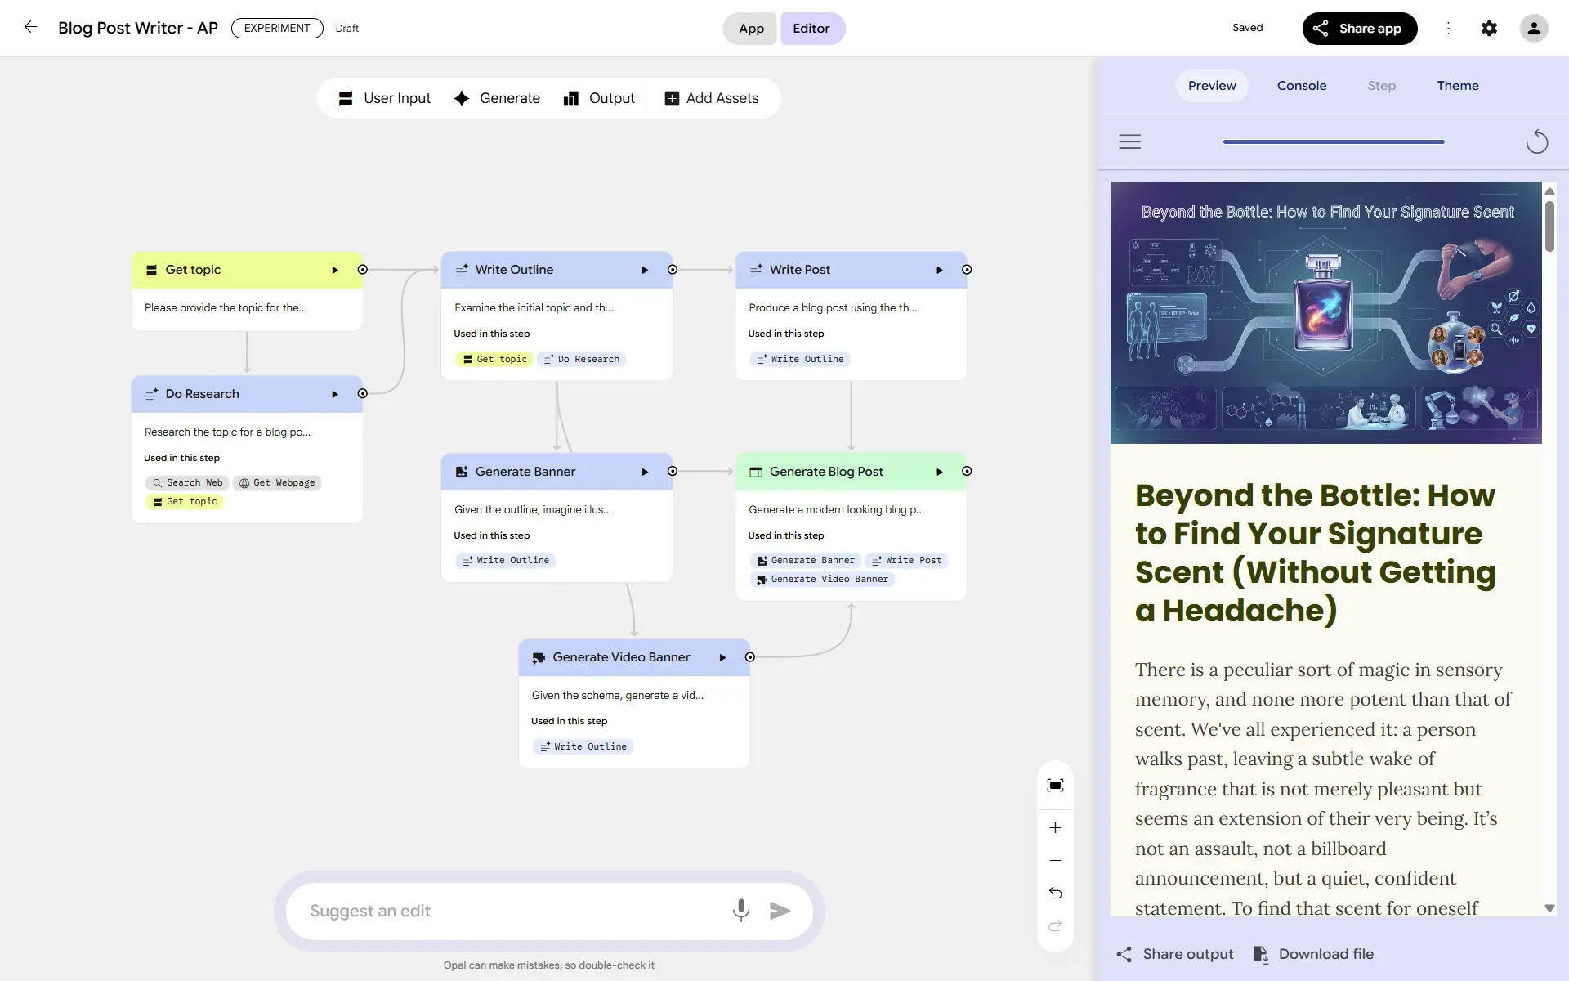Viewport: 1569px width, 981px height.
Task: Open the three-dot more options menu
Action: [x=1448, y=28]
